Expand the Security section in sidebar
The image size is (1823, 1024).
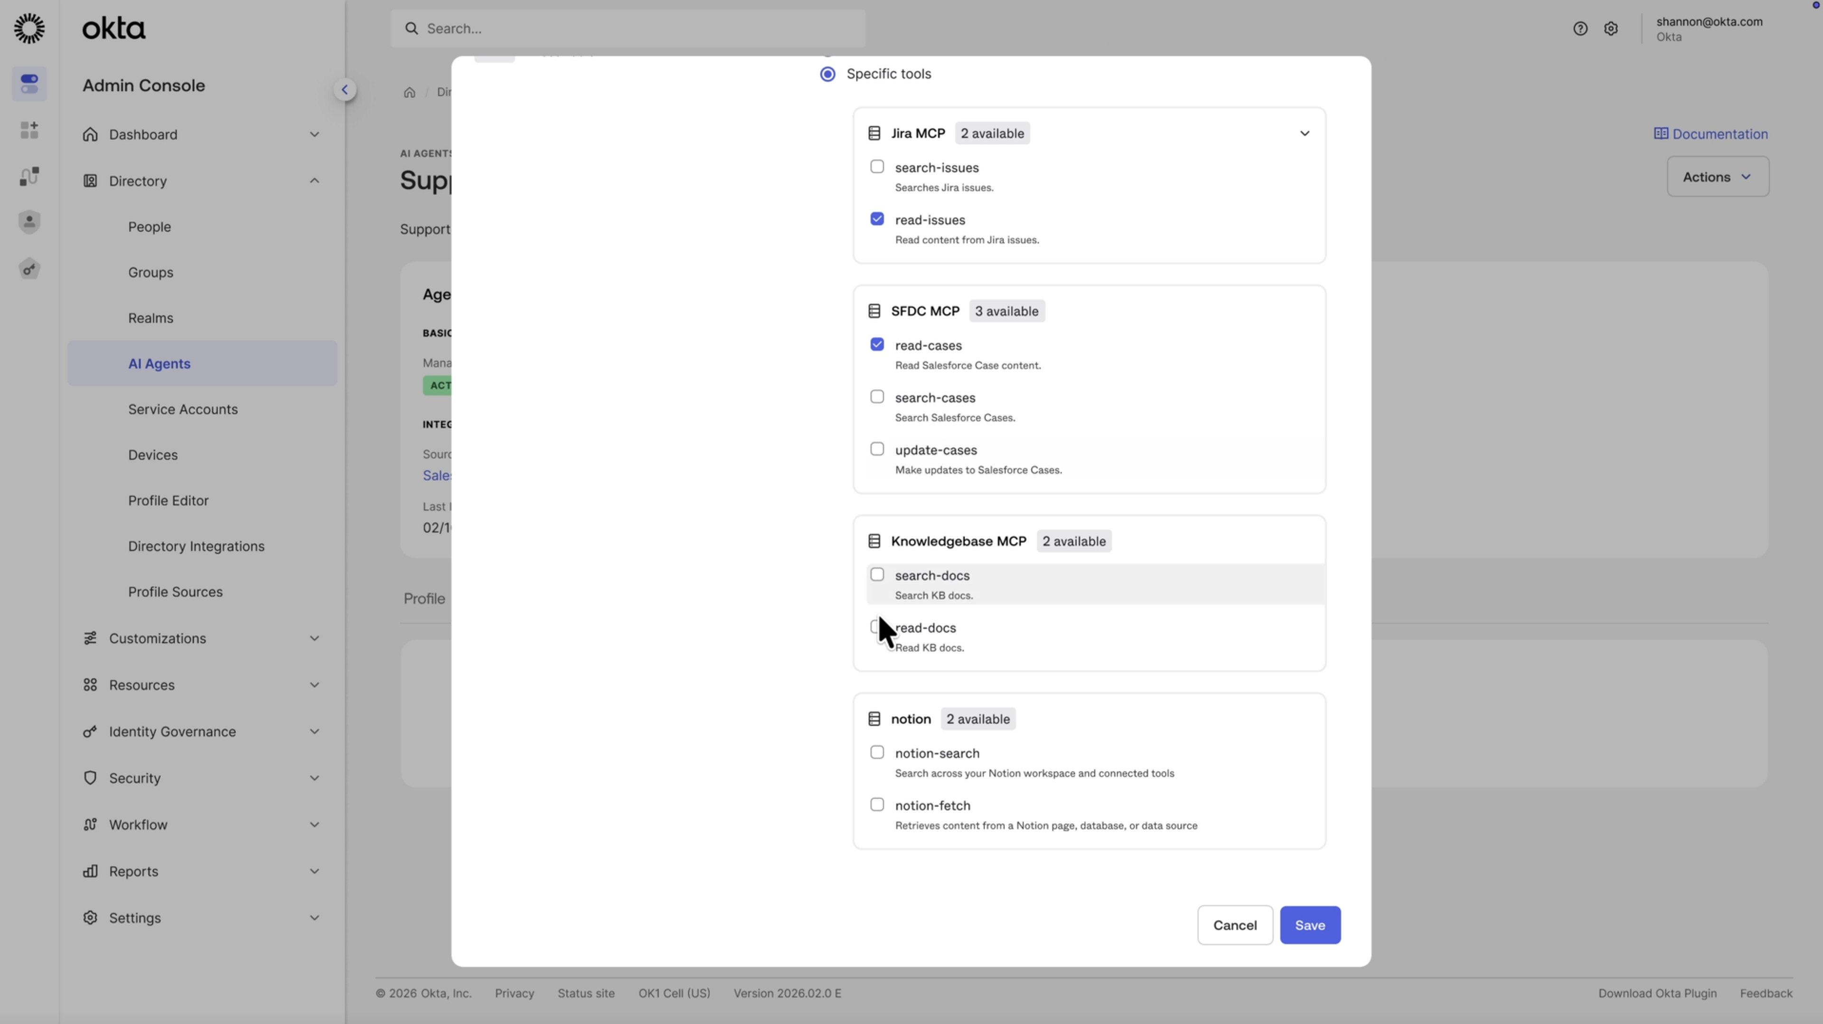tap(134, 777)
